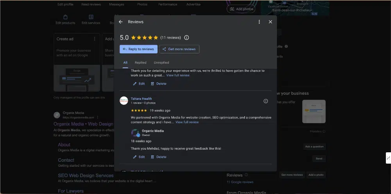Open the For Lawyers sitelink

pos(70,191)
